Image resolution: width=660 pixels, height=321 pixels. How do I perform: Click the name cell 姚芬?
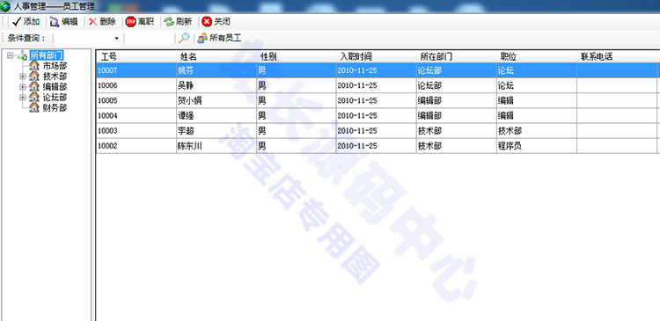[x=216, y=70]
